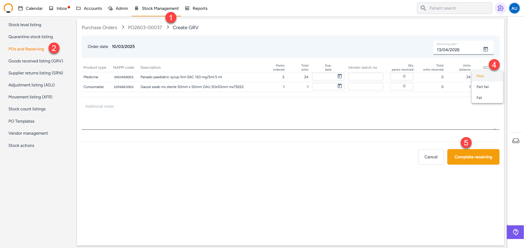Viewport: 524px width, 248px height.
Task: Open expiry date calendar for Gauze swab
Action: coord(340,86)
